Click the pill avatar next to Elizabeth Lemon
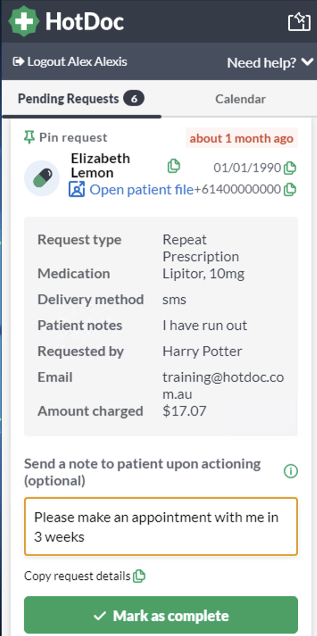This screenshot has width=317, height=636. click(x=42, y=178)
